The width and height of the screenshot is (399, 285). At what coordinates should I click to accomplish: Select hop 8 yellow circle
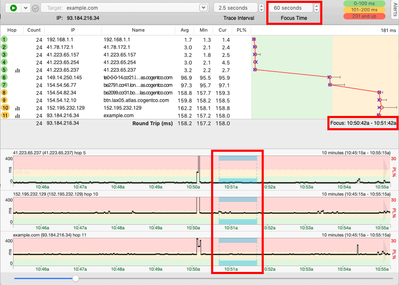point(4,92)
